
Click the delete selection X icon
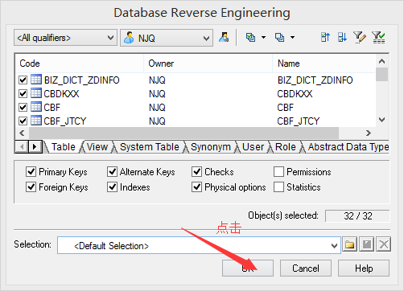[x=384, y=244]
